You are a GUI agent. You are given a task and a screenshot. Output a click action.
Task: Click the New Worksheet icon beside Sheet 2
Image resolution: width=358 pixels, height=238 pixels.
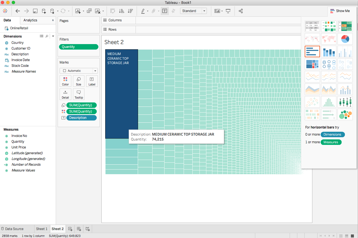click(x=70, y=229)
